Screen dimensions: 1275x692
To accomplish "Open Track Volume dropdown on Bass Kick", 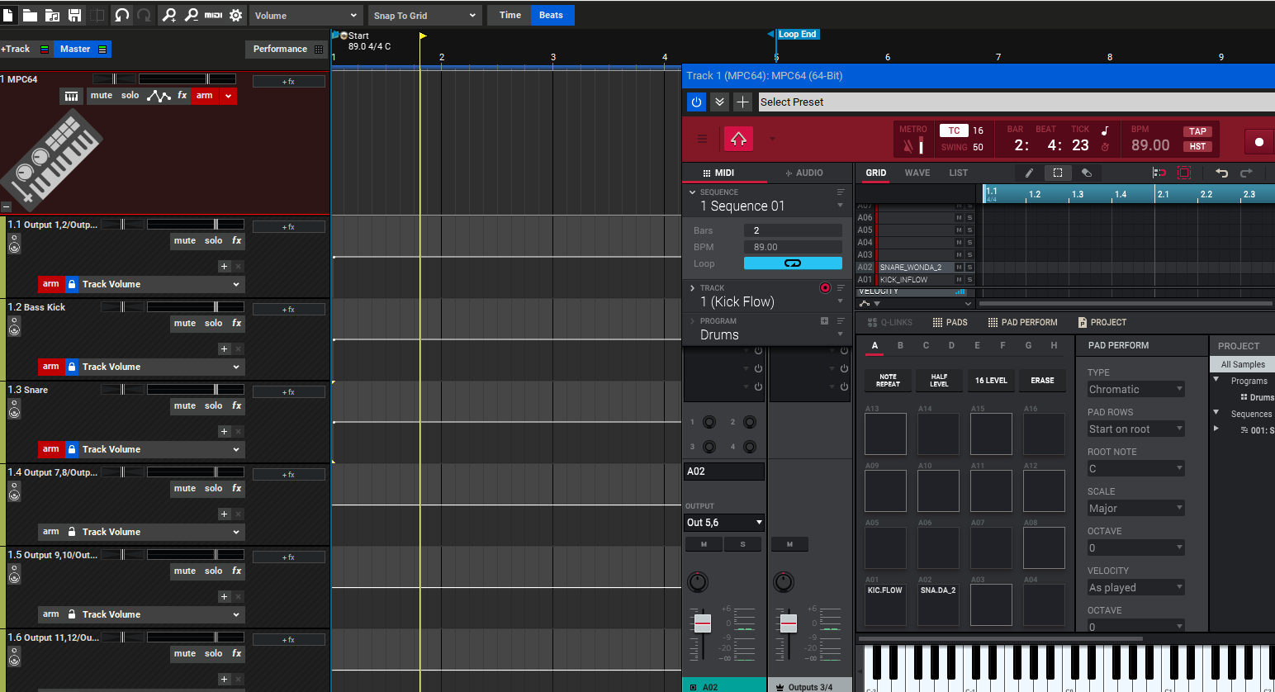I will tap(162, 367).
